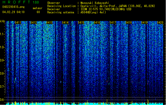Click the Receiving antenna label
The width and height of the screenshot is (166, 105).
pos(61,12)
